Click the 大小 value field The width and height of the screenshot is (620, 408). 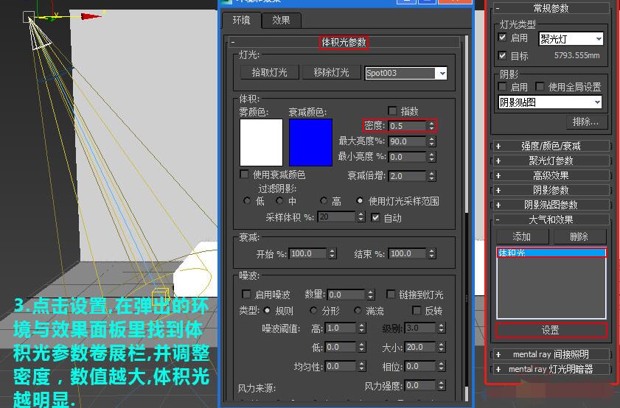click(x=421, y=347)
